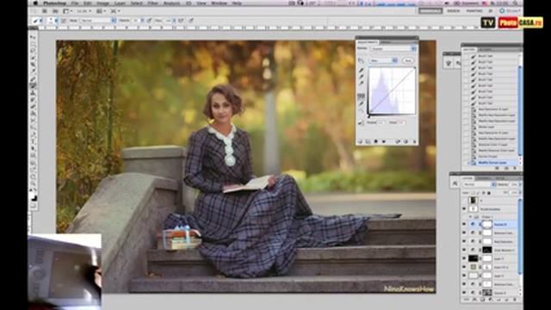Open Mini Bridge from the application bar
The image size is (551, 310).
[x=55, y=11]
